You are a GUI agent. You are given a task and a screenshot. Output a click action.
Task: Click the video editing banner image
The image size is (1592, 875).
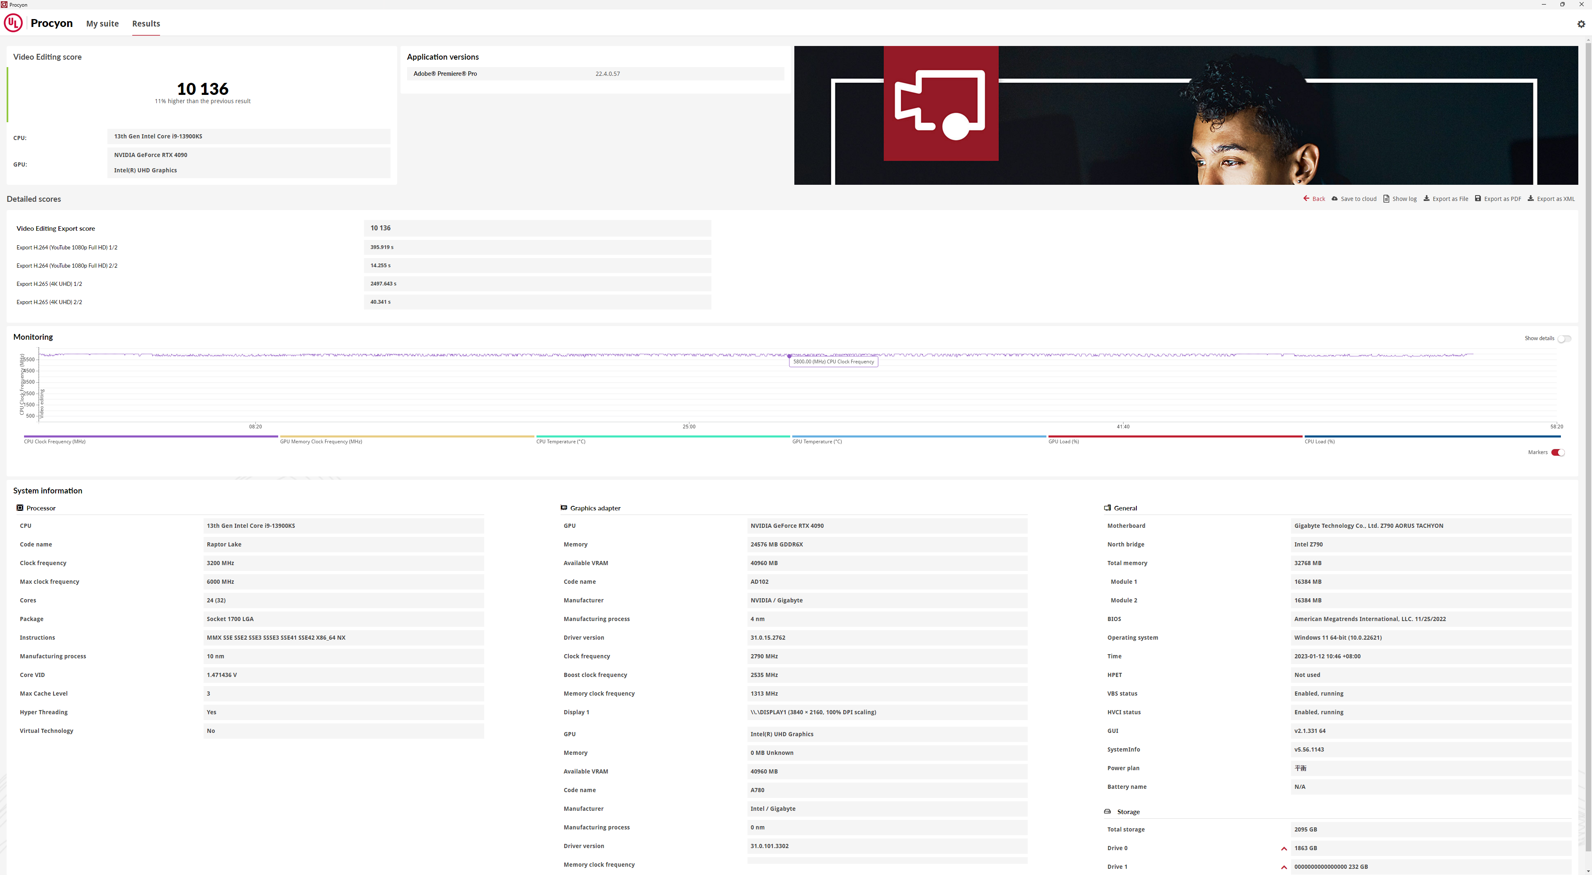coord(1185,116)
